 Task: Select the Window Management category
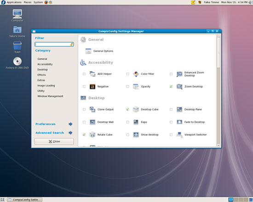[x=50, y=96]
